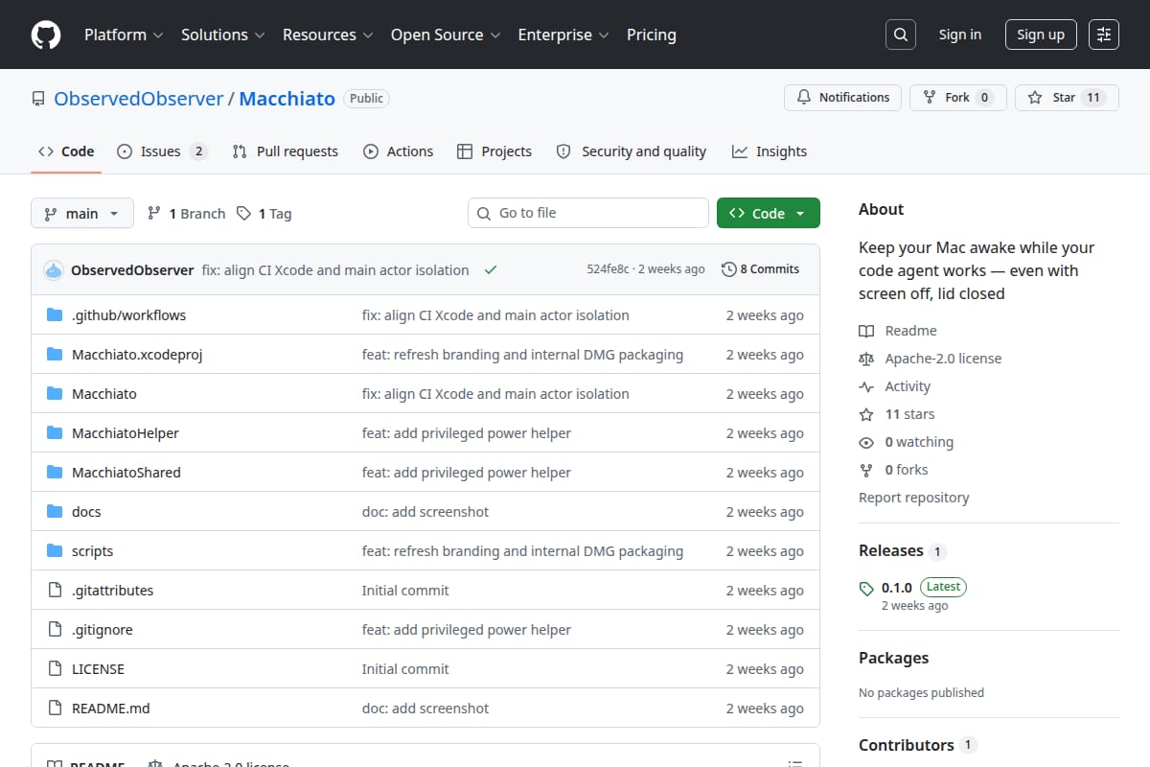Switch to the Insights tab
Image resolution: width=1150 pixels, height=767 pixels.
click(x=770, y=151)
